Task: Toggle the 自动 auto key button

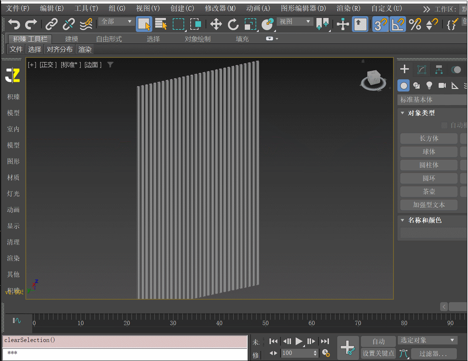Action: 378,342
